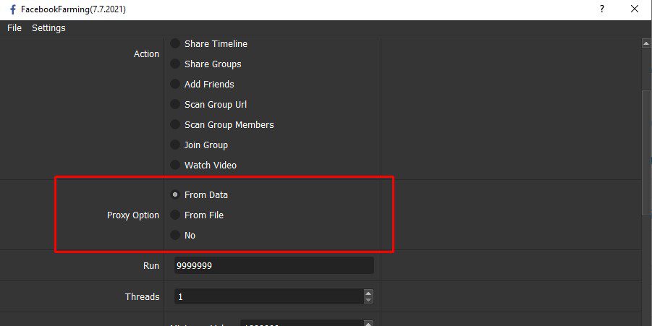Image resolution: width=652 pixels, height=326 pixels.
Task: Select the Scan Group Members action
Action: [x=222, y=124]
